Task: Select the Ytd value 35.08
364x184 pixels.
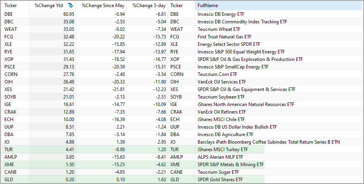Action: point(69,22)
